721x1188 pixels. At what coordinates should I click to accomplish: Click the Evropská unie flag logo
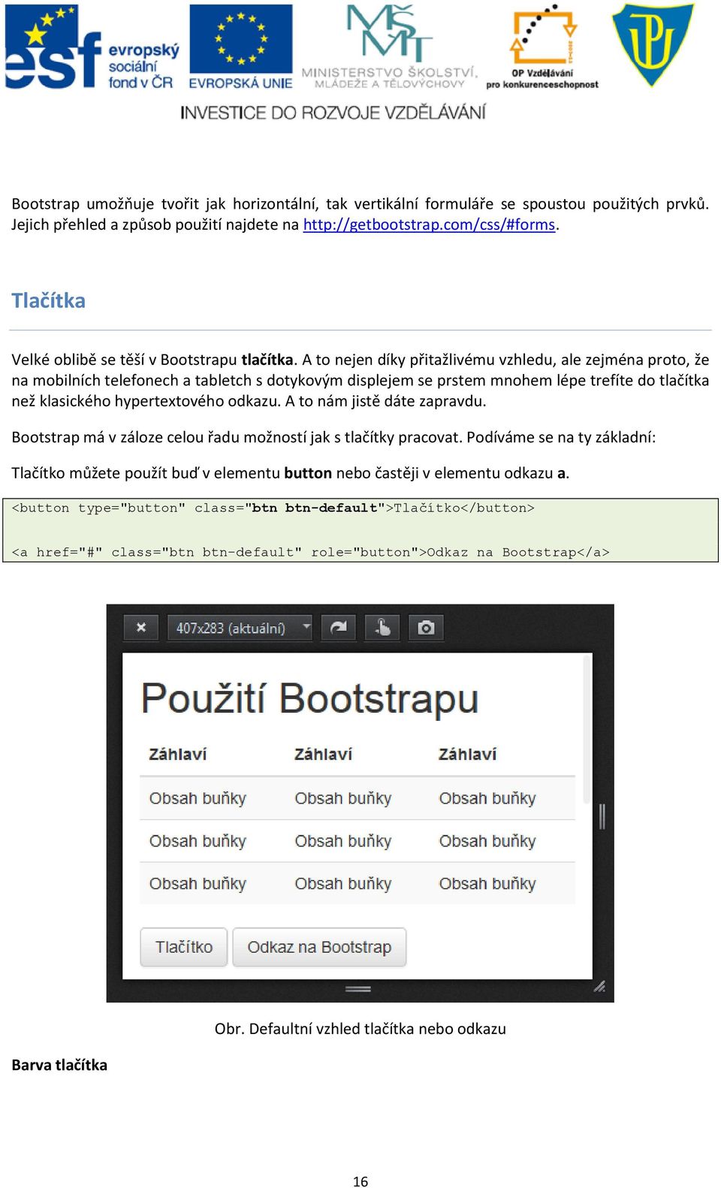point(240,47)
